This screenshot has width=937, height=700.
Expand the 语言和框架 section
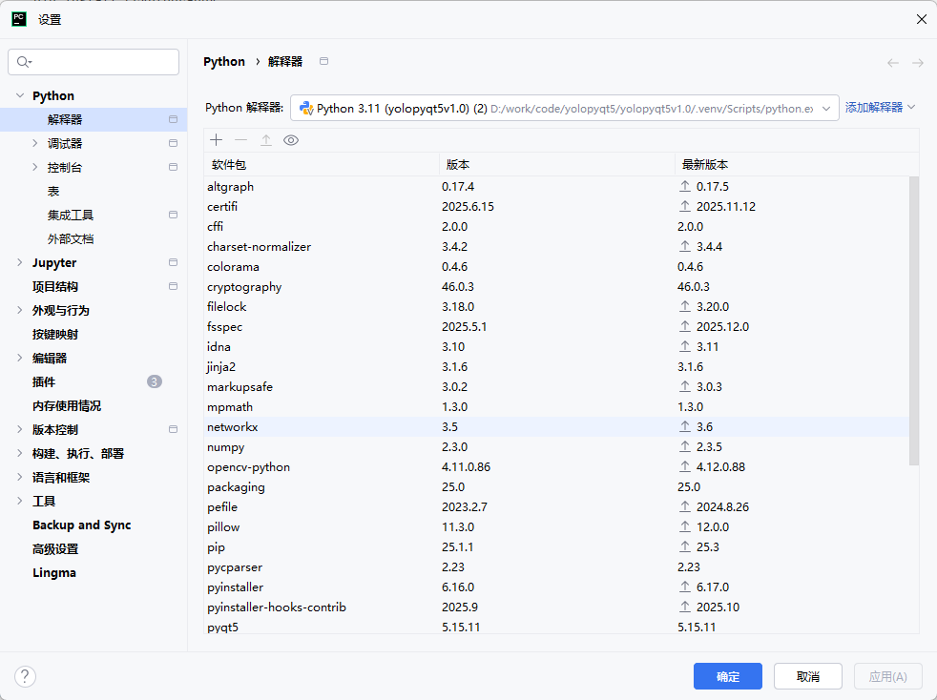tap(20, 477)
